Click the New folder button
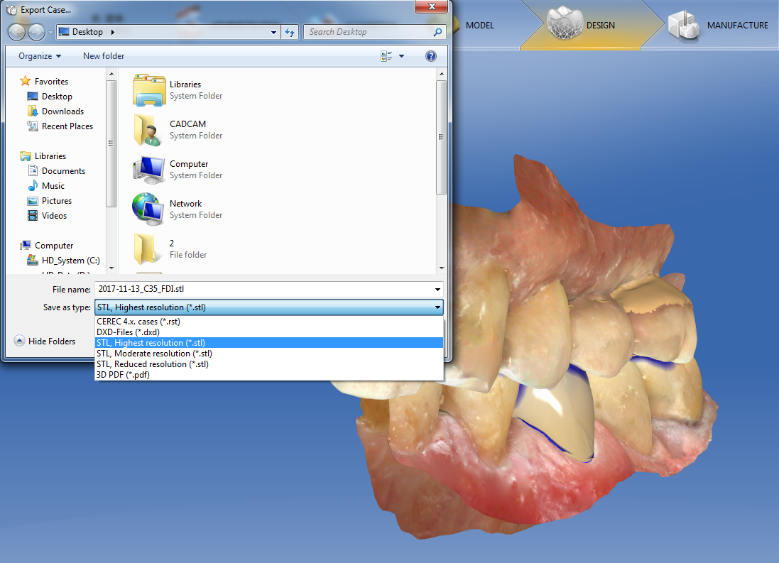This screenshot has height=563, width=779. 104,56
